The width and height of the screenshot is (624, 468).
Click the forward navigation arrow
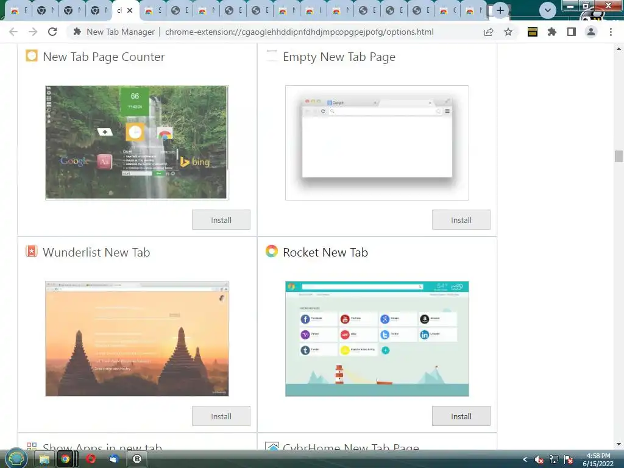coord(33,32)
